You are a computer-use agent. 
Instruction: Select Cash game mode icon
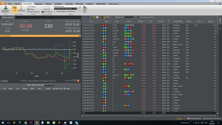click(15, 9)
